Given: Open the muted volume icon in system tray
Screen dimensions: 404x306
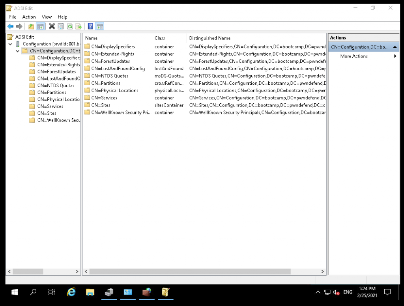Looking at the screenshot, I should tap(336, 292).
